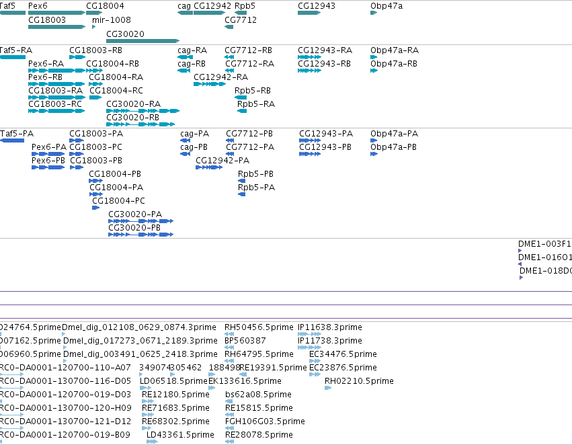
Task: Select the Pex6 gene label
Action: click(38, 6)
